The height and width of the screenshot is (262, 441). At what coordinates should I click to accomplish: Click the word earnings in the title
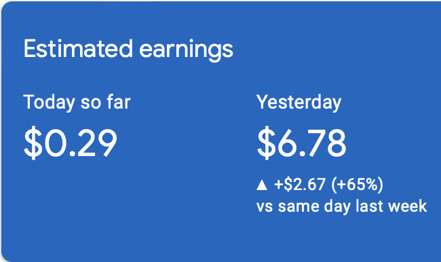[x=186, y=51]
